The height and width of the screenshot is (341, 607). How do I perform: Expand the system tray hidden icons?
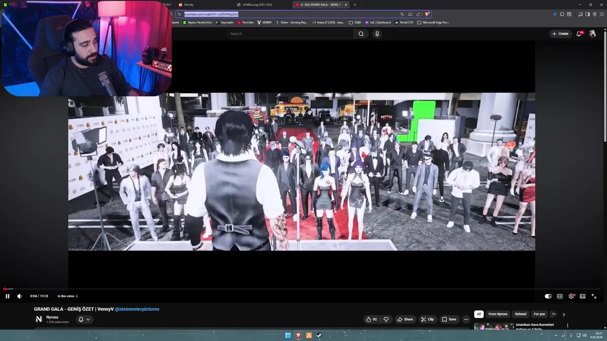pyautogui.click(x=556, y=335)
